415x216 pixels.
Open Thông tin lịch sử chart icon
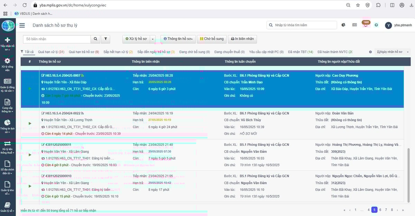[x=8, y=123]
